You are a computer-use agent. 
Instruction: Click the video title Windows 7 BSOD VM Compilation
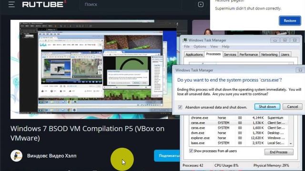[87, 133]
